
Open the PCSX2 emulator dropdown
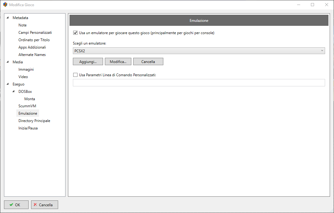(199, 51)
